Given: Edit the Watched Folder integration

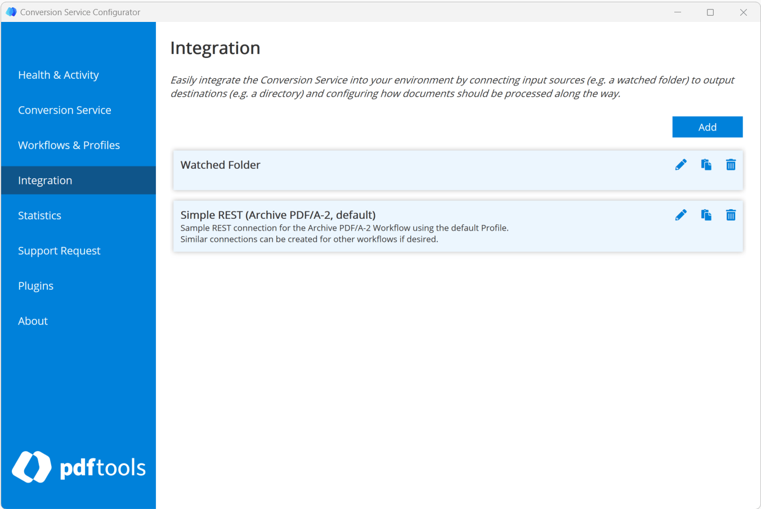Looking at the screenshot, I should (x=681, y=165).
